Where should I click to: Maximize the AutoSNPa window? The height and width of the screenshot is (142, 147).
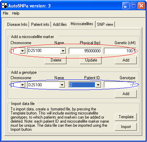133,5
